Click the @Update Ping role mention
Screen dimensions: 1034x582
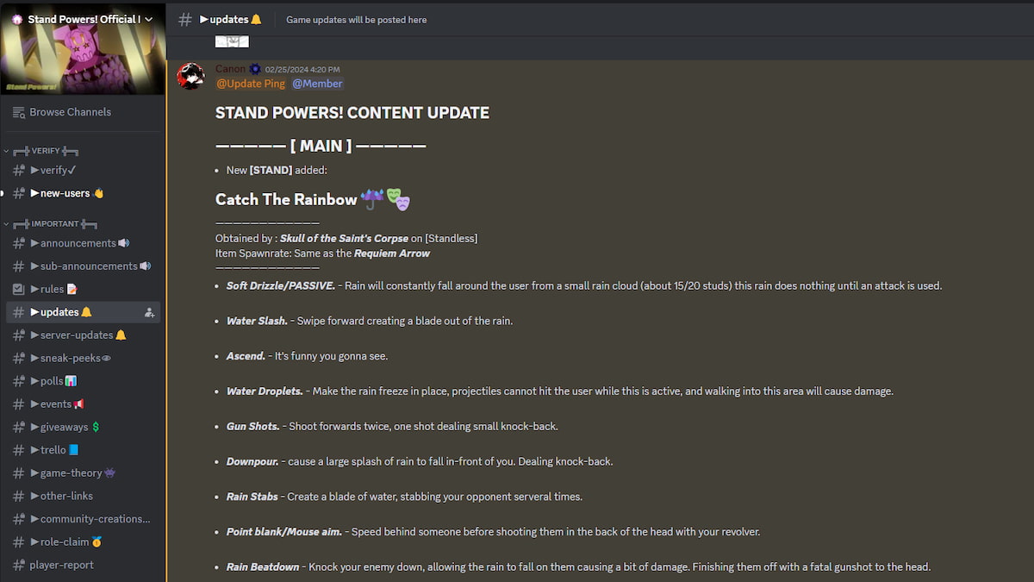[x=250, y=84]
